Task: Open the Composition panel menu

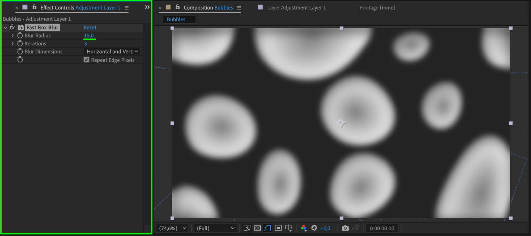Action: tap(239, 8)
